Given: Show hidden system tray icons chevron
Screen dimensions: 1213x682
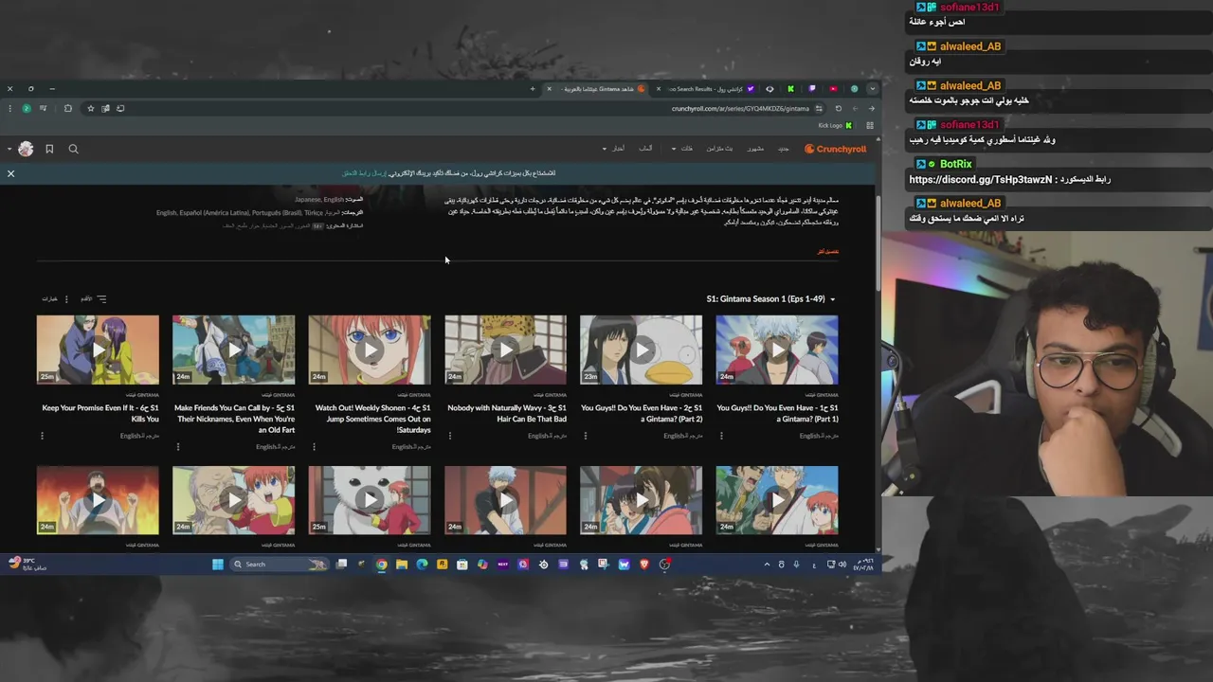Looking at the screenshot, I should pos(767,565).
